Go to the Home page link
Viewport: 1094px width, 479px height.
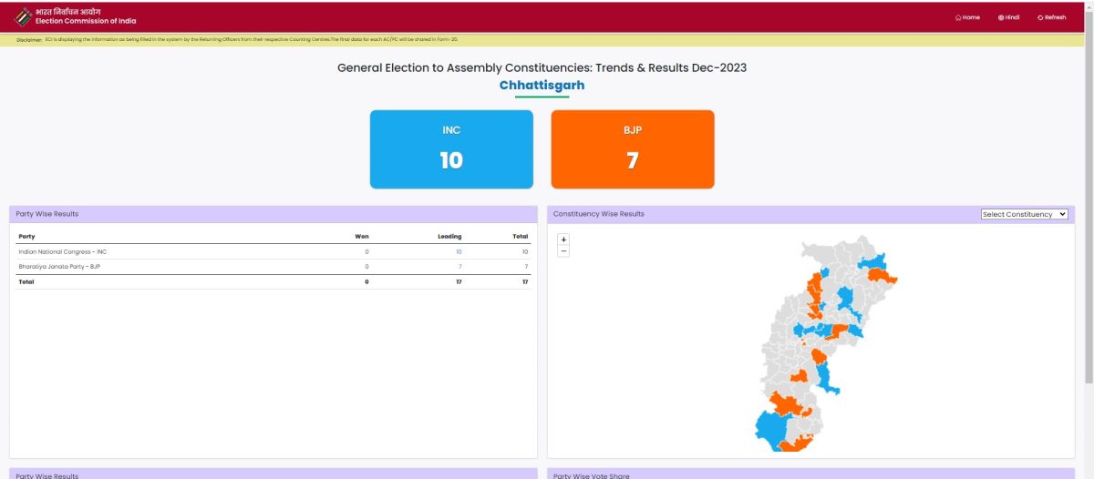click(x=967, y=17)
